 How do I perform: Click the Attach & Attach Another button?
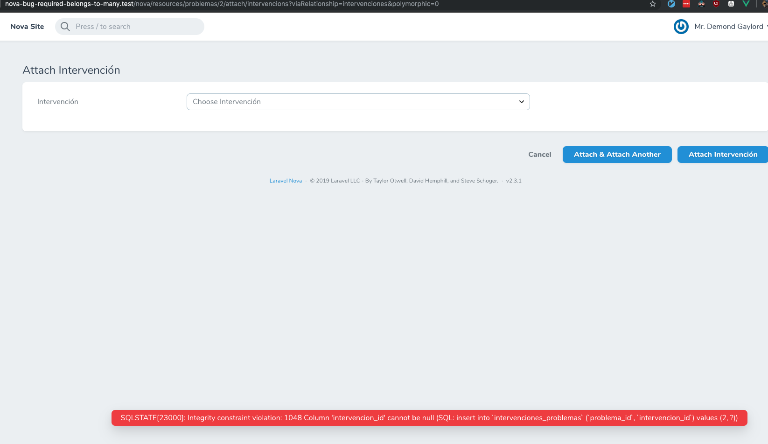coord(617,154)
